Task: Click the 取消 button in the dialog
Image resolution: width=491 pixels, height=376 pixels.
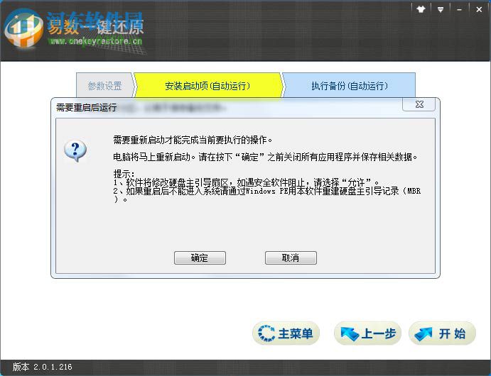Action: (x=291, y=258)
